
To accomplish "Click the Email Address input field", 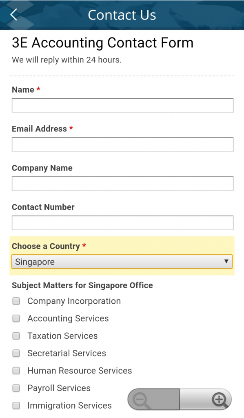I will pos(122,145).
